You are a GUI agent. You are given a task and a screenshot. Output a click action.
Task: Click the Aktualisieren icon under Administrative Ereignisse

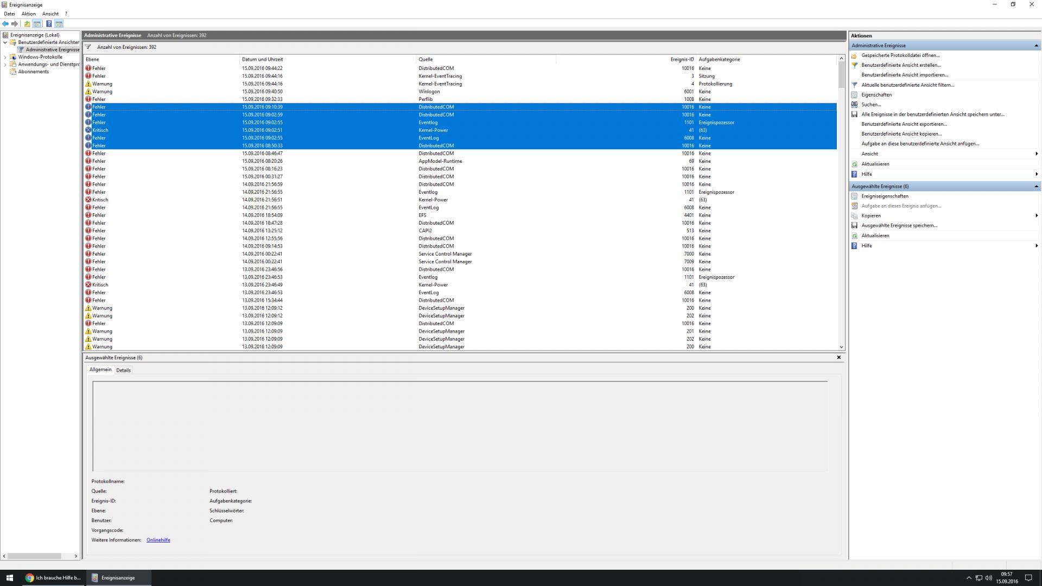click(x=854, y=164)
